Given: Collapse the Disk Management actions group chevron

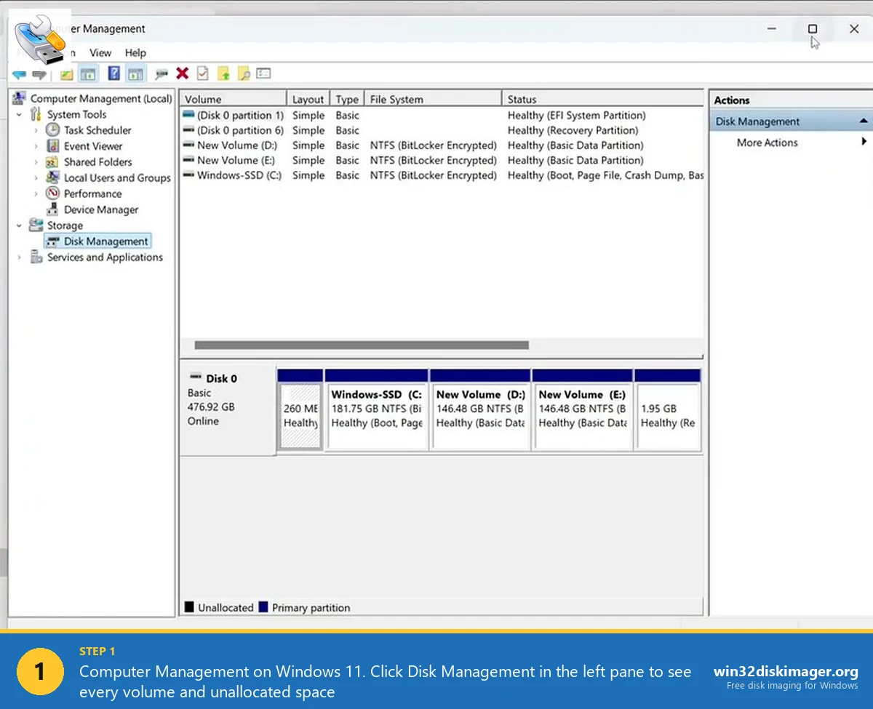Looking at the screenshot, I should tap(864, 121).
